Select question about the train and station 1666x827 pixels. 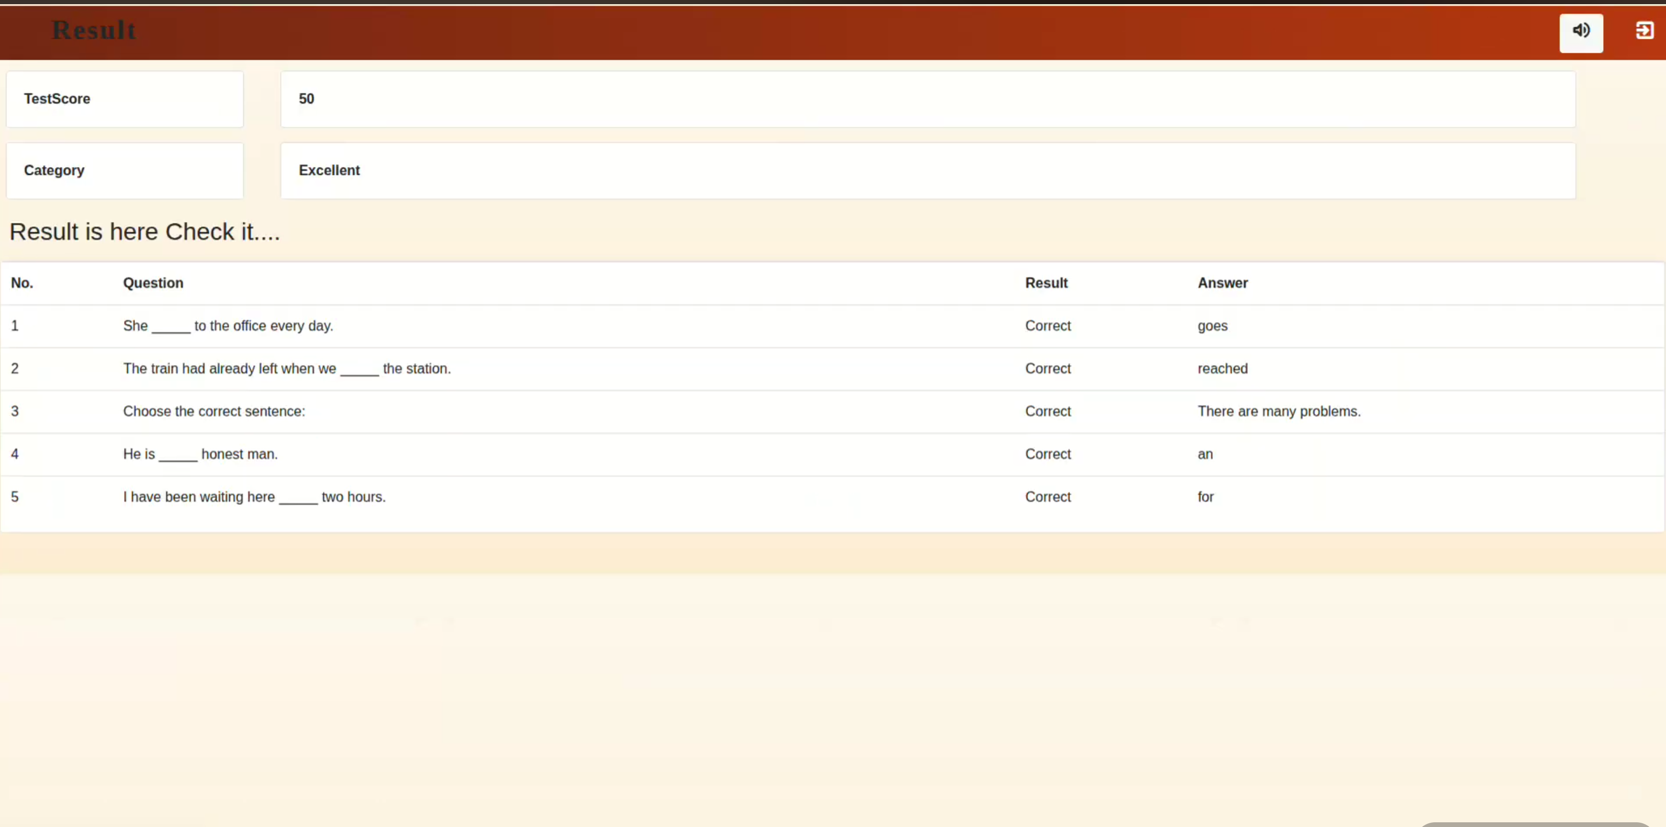[x=287, y=369]
